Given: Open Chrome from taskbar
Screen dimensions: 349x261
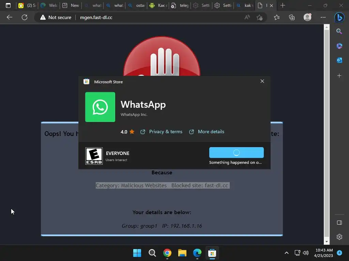Looking at the screenshot, I should (167, 253).
